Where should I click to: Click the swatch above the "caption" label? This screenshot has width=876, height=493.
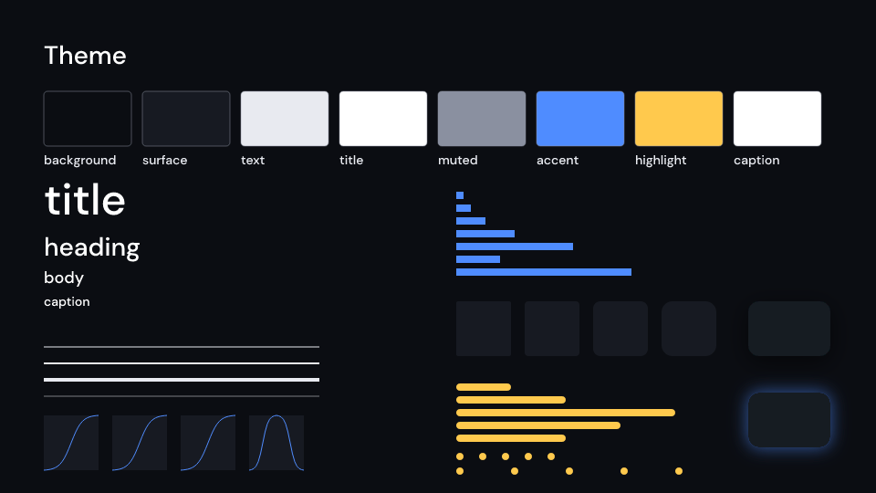777,119
